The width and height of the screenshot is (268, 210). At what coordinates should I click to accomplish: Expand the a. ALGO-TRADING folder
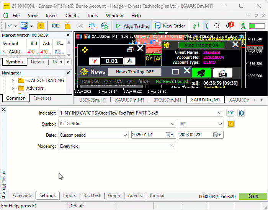[13, 81]
